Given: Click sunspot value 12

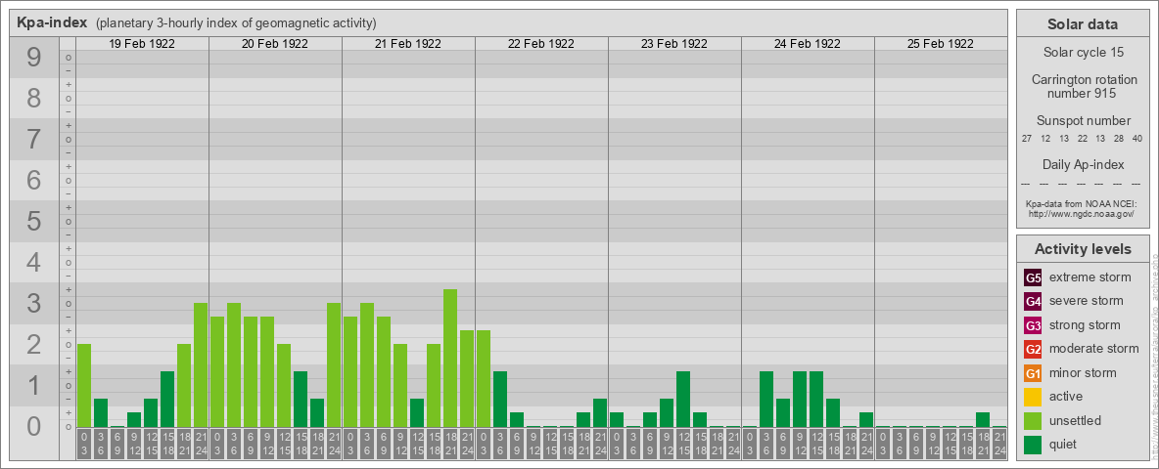Looking at the screenshot, I should (1045, 139).
